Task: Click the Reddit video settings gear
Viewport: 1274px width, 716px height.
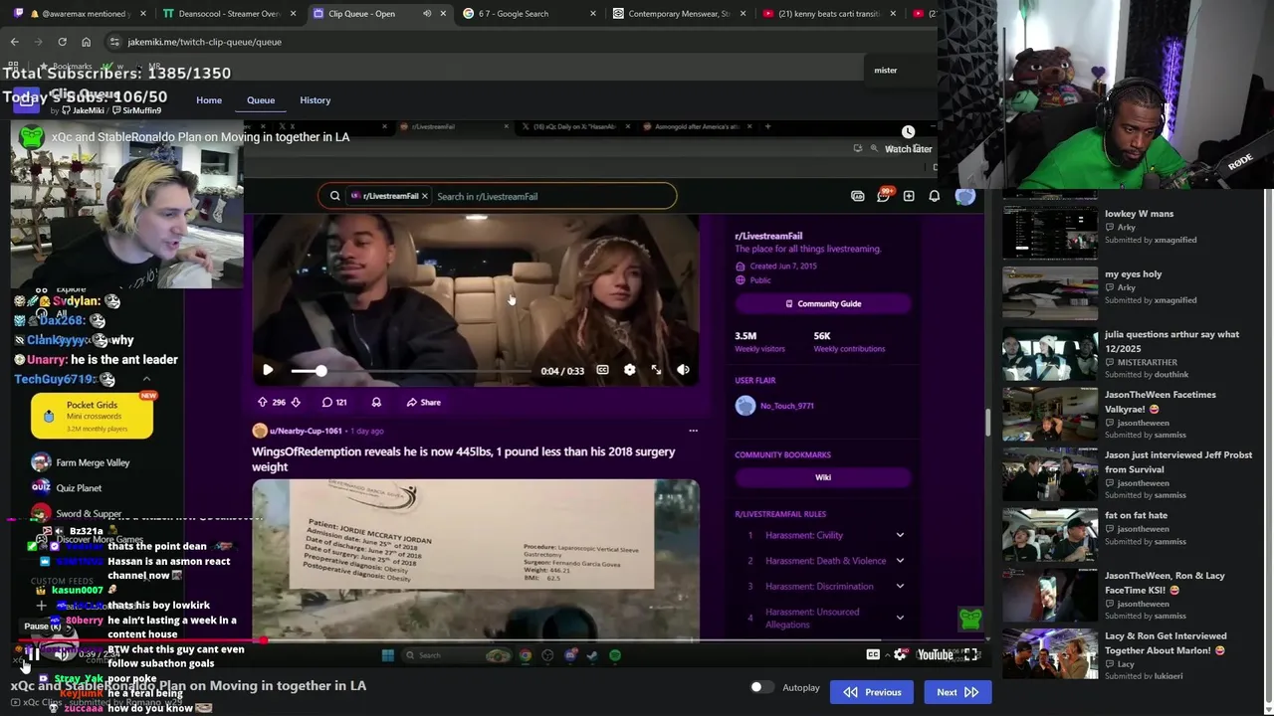Action: (629, 370)
